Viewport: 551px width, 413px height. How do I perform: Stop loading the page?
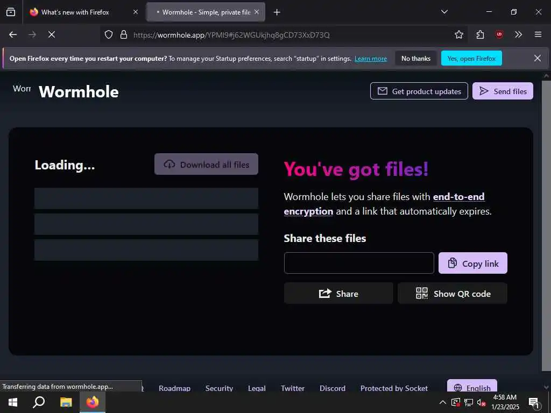coord(52,34)
